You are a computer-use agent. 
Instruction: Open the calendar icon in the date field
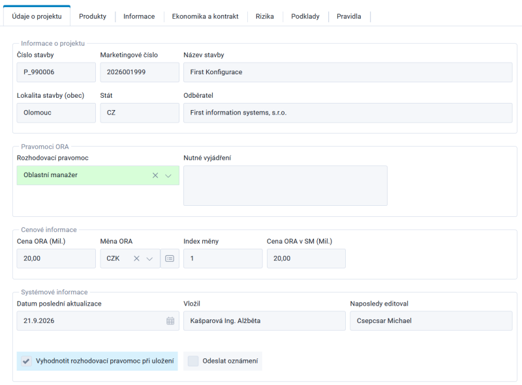coord(170,321)
